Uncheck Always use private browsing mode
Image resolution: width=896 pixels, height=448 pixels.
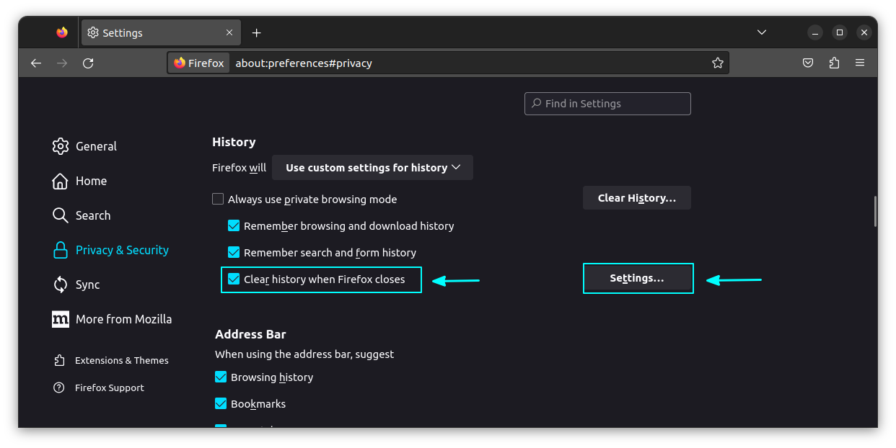[x=218, y=199]
